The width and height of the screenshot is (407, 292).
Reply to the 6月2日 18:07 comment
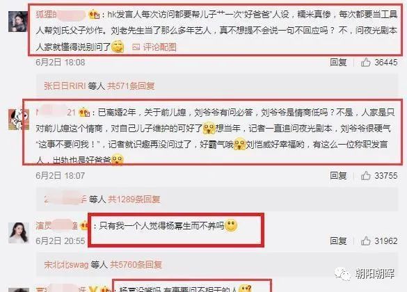click(x=338, y=176)
